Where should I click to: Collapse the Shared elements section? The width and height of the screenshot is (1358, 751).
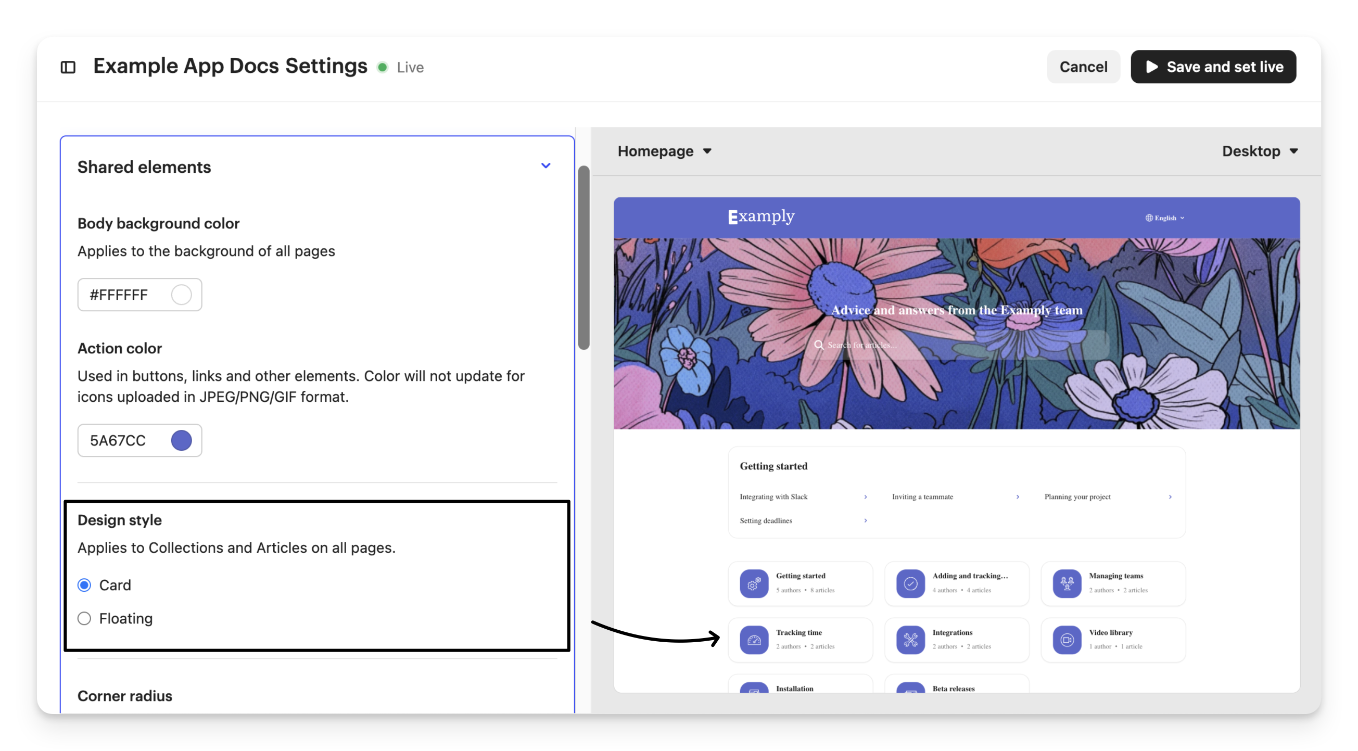coord(545,166)
